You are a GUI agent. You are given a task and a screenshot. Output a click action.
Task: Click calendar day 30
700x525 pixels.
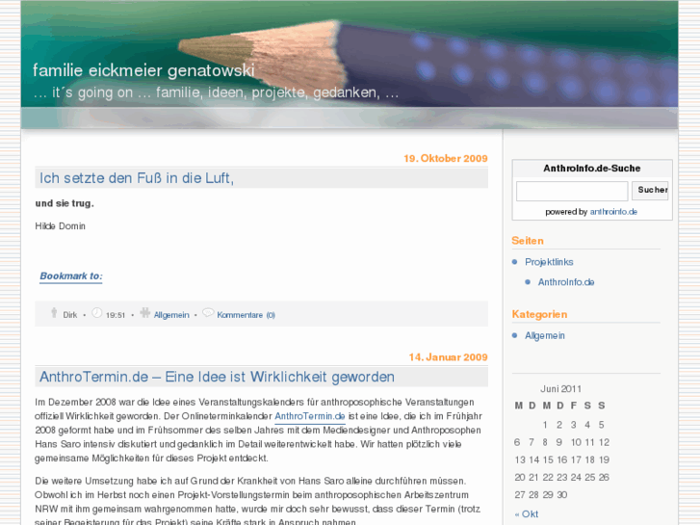tap(562, 494)
